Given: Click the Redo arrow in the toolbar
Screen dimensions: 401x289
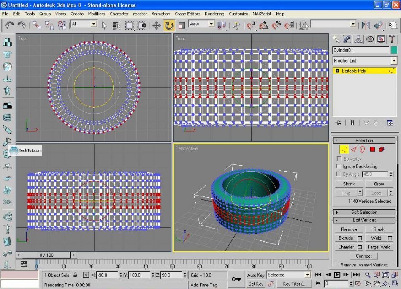Looking at the screenshot, I should (22, 25).
